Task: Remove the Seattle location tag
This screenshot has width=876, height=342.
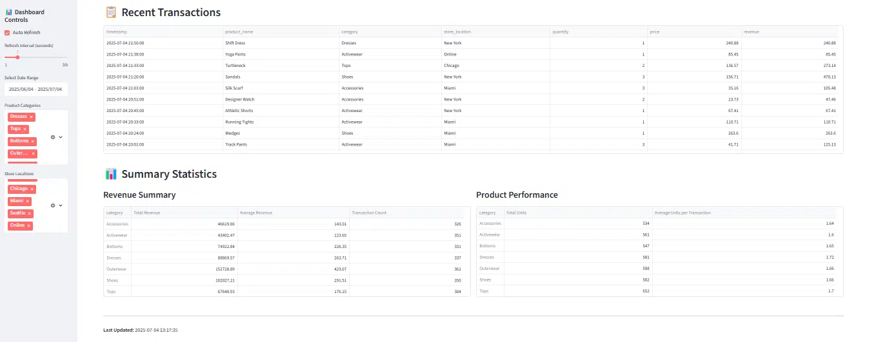Action: (30, 213)
